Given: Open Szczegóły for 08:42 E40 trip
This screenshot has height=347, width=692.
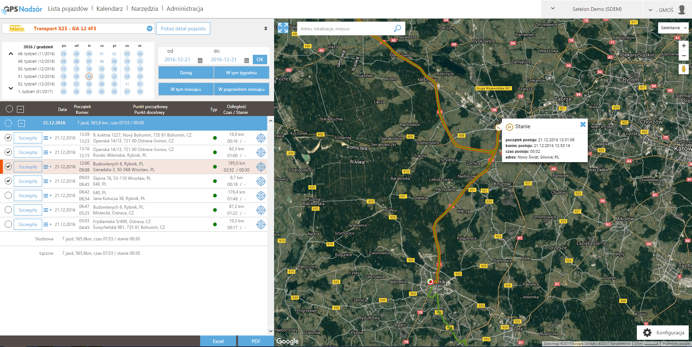Looking at the screenshot, I should pyautogui.click(x=28, y=196).
